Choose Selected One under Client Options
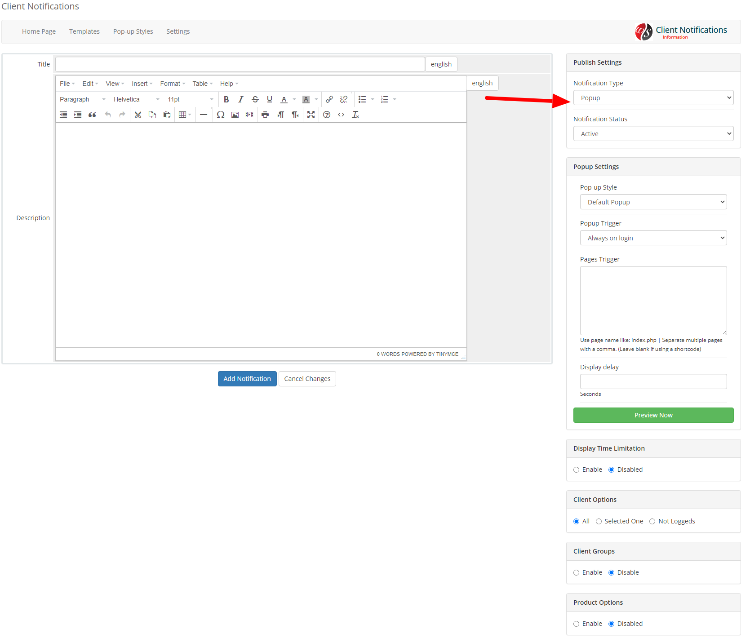Image resolution: width=741 pixels, height=638 pixels. click(x=599, y=521)
